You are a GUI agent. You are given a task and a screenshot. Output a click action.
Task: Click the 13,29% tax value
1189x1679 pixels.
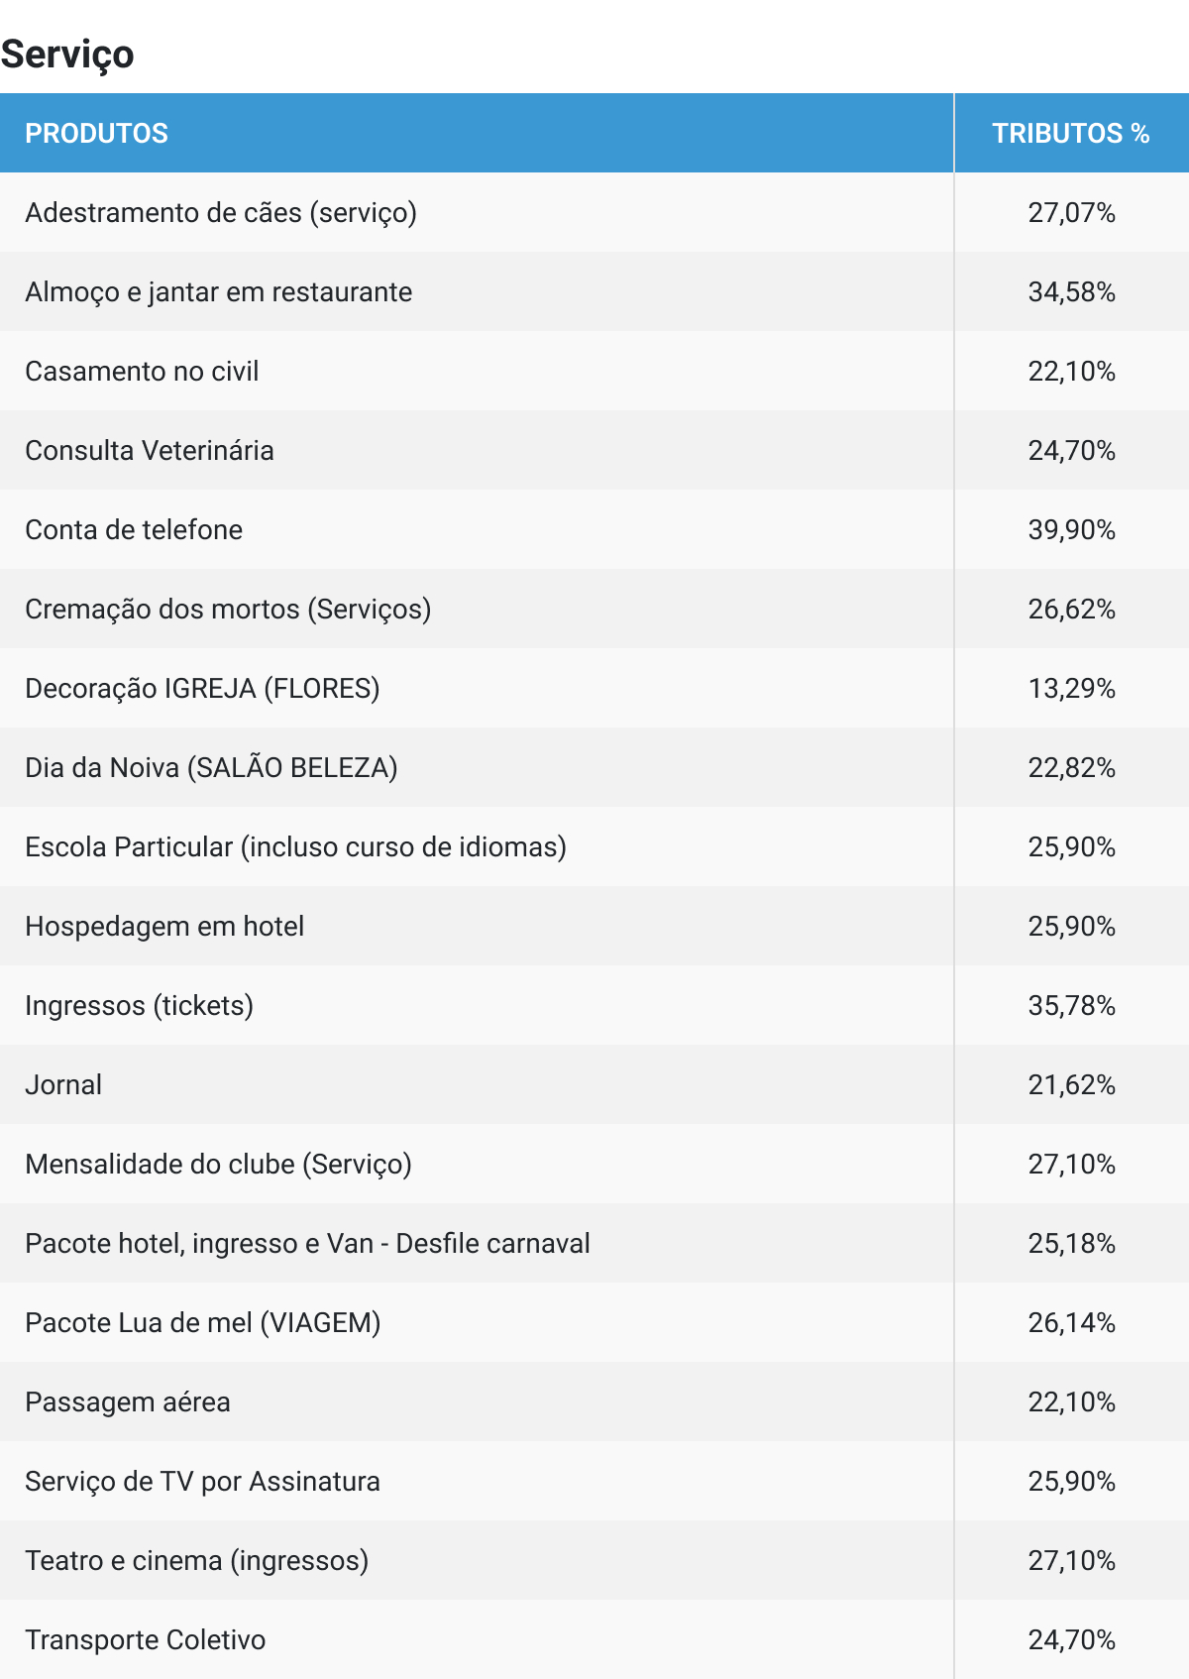1071,689
